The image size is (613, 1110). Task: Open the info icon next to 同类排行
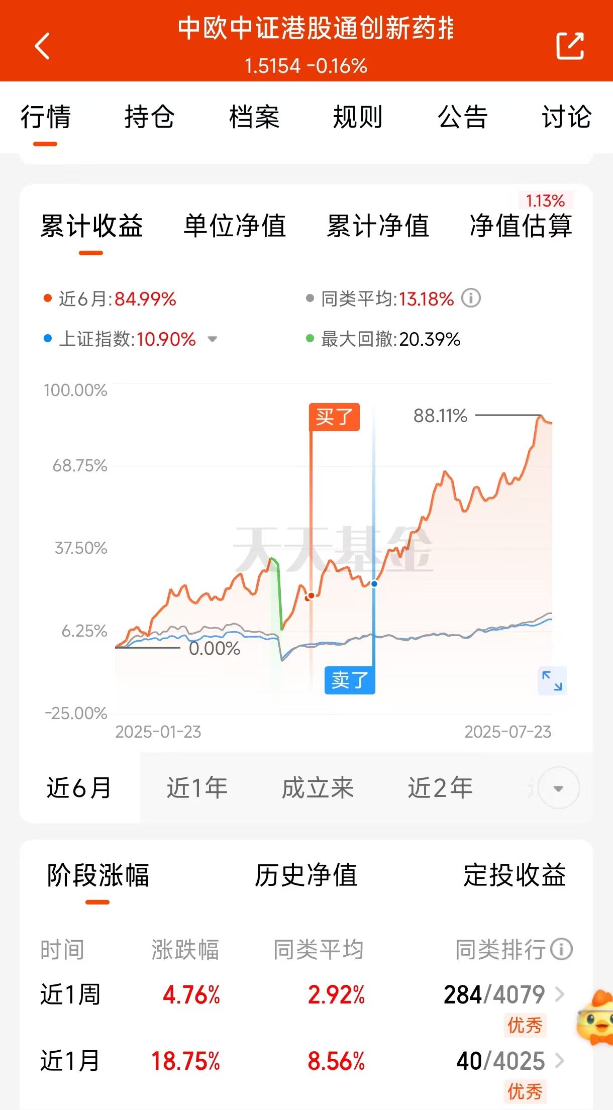(x=561, y=949)
